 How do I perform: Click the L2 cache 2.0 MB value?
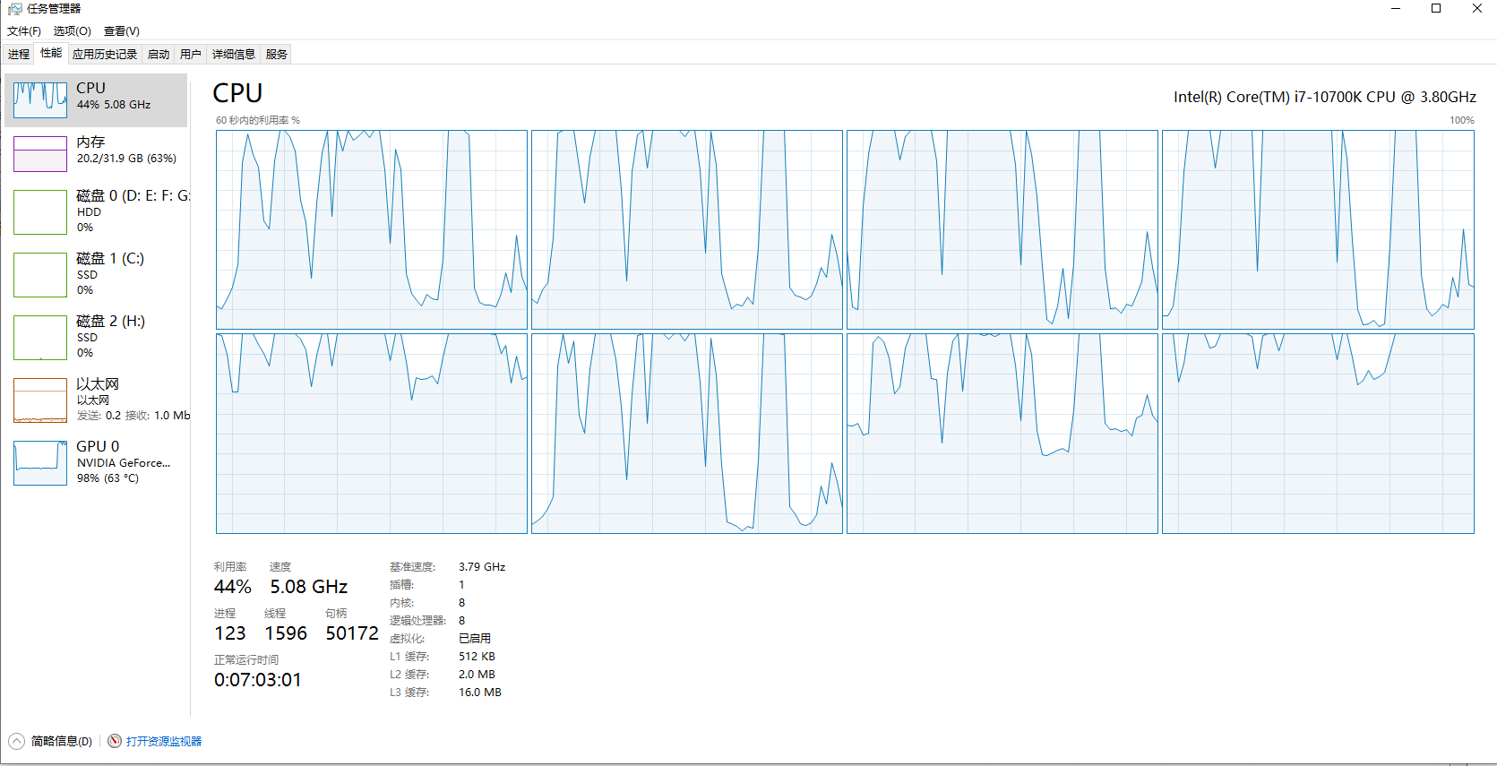coord(477,675)
